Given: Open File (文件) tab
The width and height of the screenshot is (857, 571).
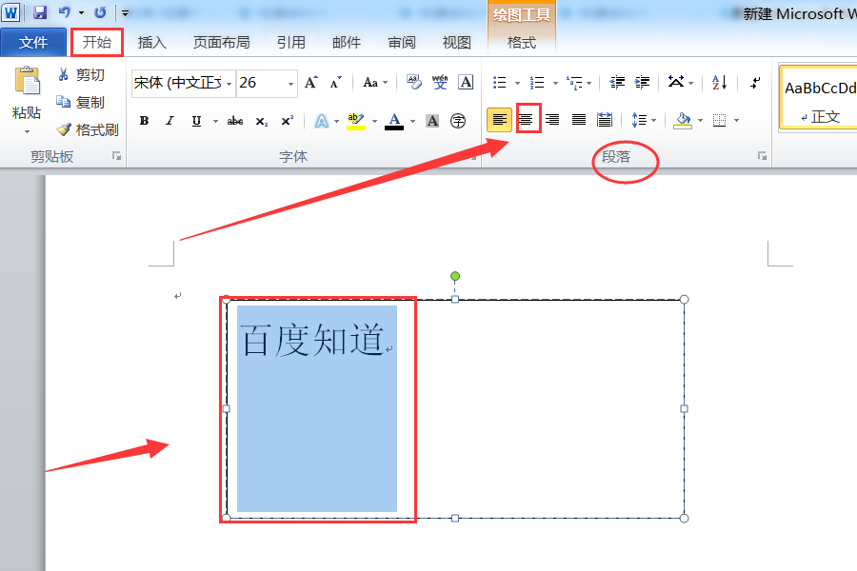Looking at the screenshot, I should click(33, 42).
